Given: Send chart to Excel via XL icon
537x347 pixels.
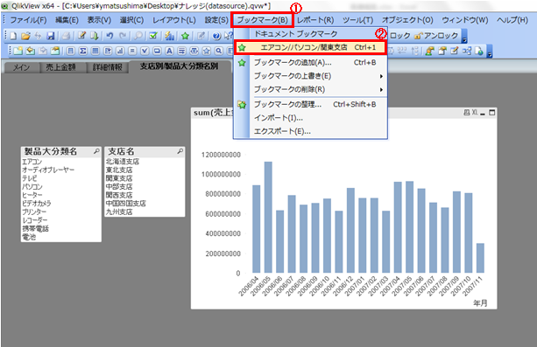Looking at the screenshot, I should pyautogui.click(x=475, y=113).
